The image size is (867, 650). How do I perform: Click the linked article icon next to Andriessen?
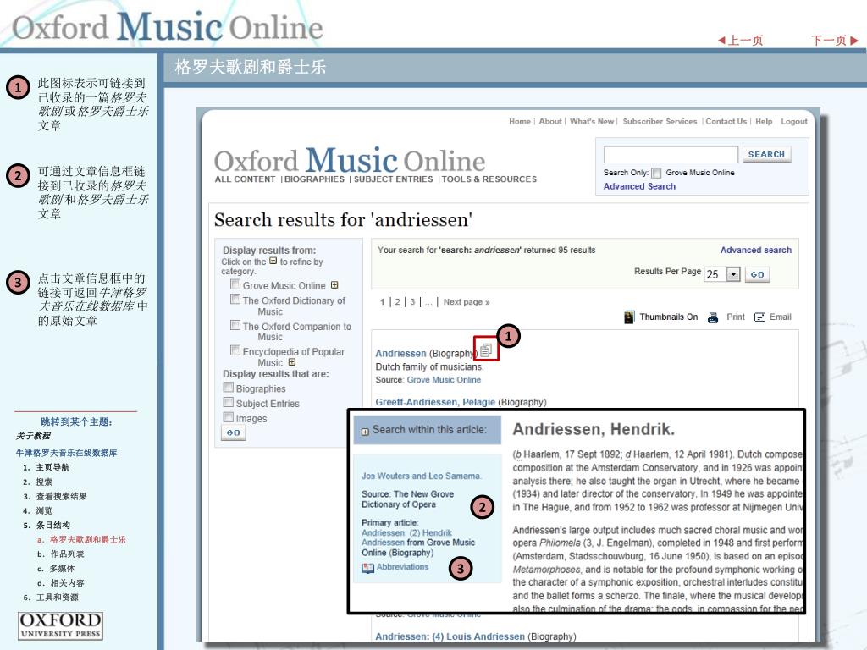coord(486,350)
